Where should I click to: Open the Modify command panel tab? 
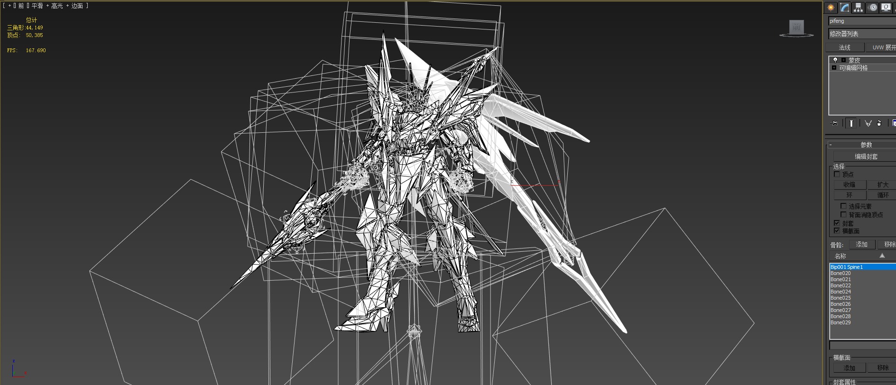coord(844,8)
